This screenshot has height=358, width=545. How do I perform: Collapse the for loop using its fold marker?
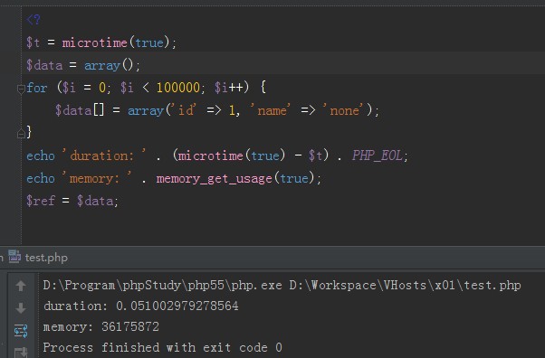pos(21,89)
